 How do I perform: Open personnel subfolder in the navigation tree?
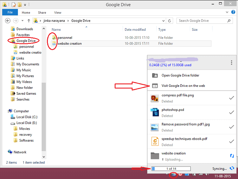(26, 47)
